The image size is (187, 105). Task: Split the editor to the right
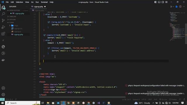pyautogui.click(x=180, y=7)
